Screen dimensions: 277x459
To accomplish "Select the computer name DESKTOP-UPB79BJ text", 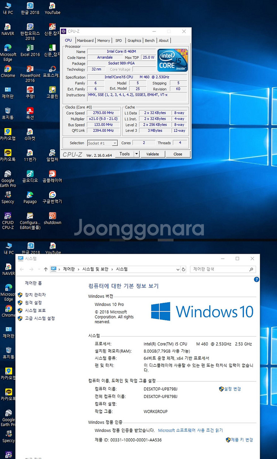I will pyautogui.click(x=161, y=389).
